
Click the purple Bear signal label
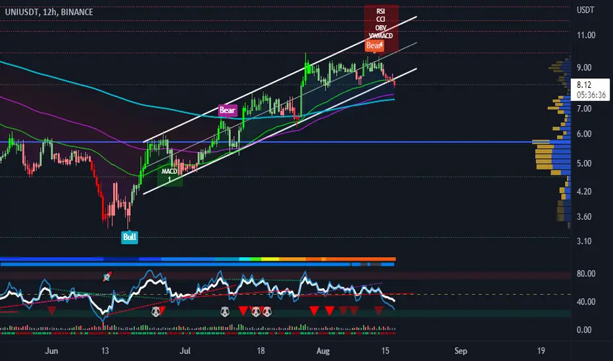click(227, 110)
